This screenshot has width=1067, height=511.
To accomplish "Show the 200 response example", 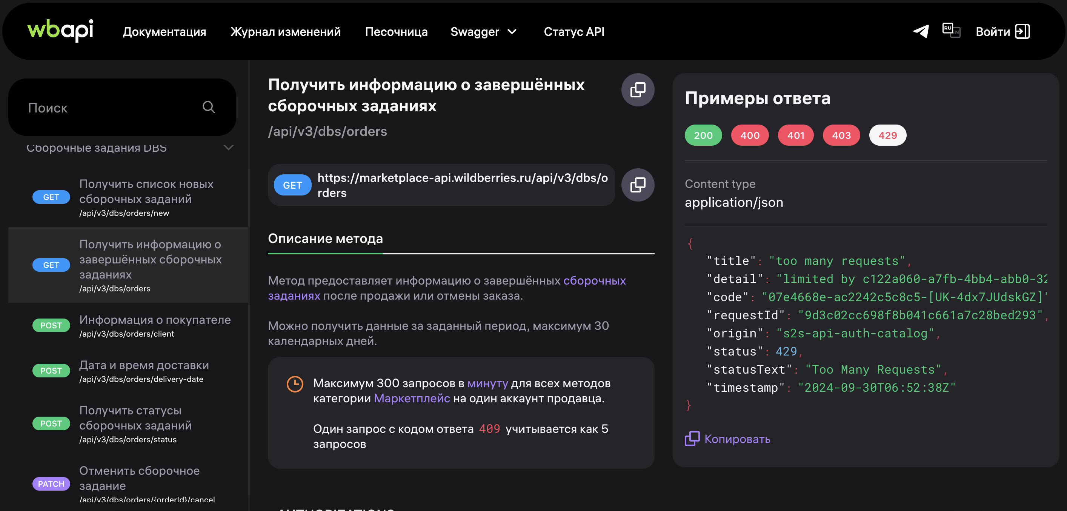I will coord(703,135).
